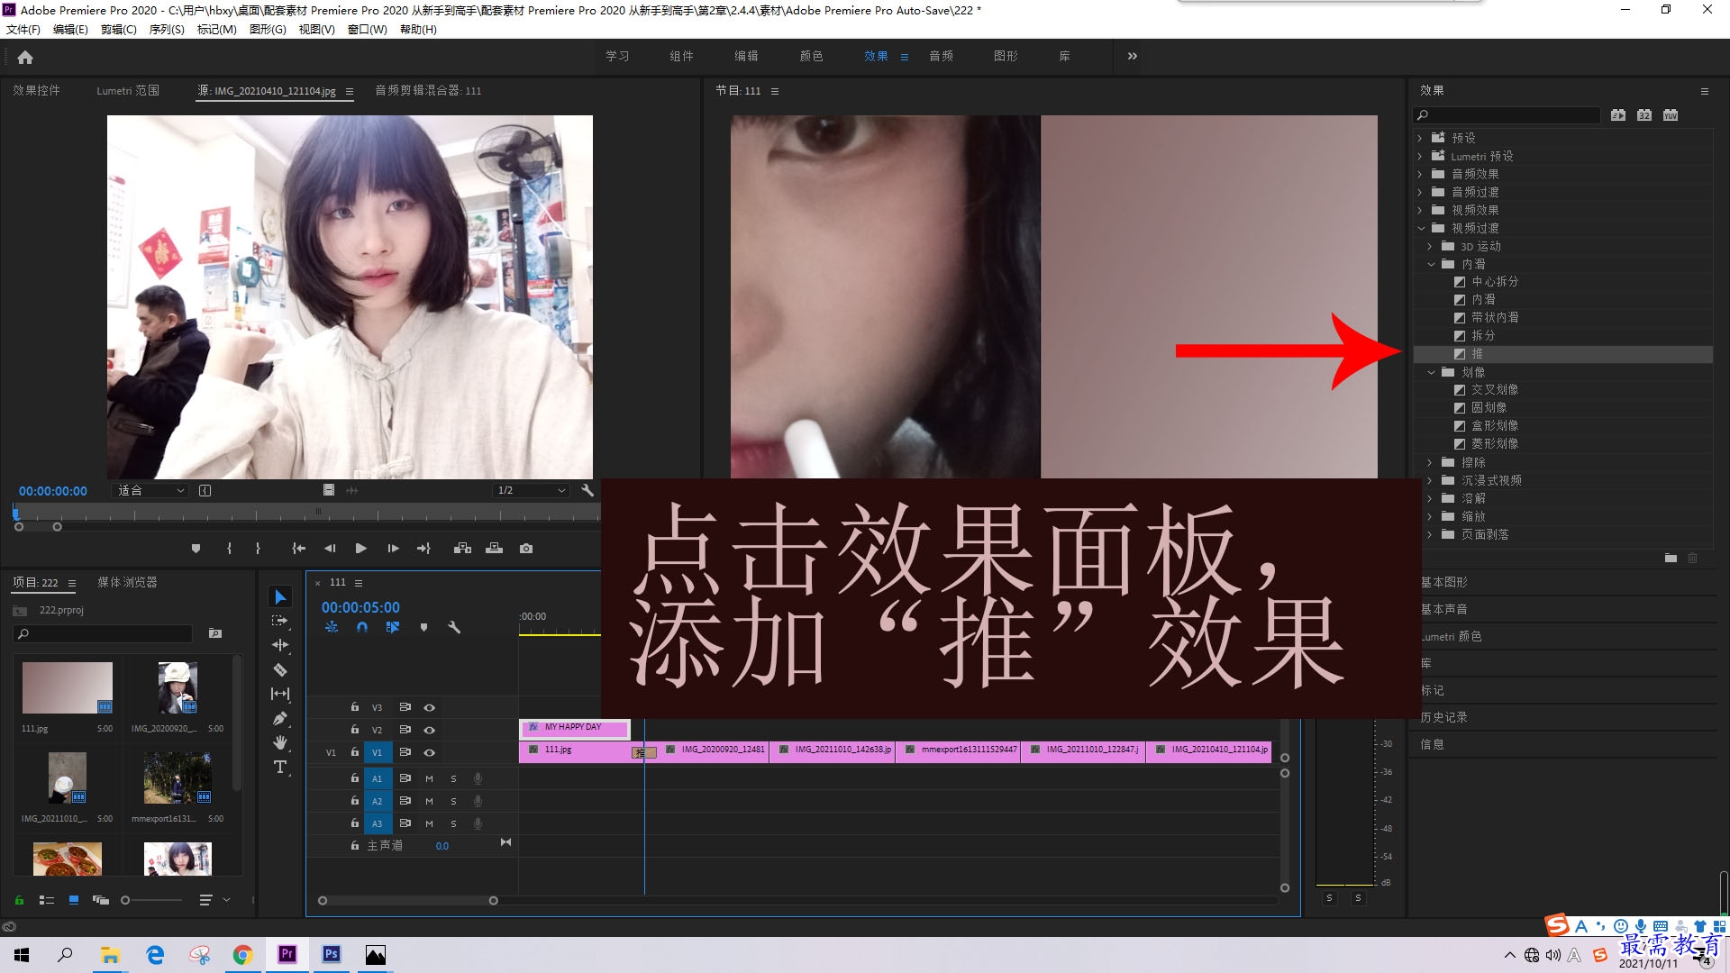
Task: Click Mark Out in source monitor
Action: coord(258,548)
